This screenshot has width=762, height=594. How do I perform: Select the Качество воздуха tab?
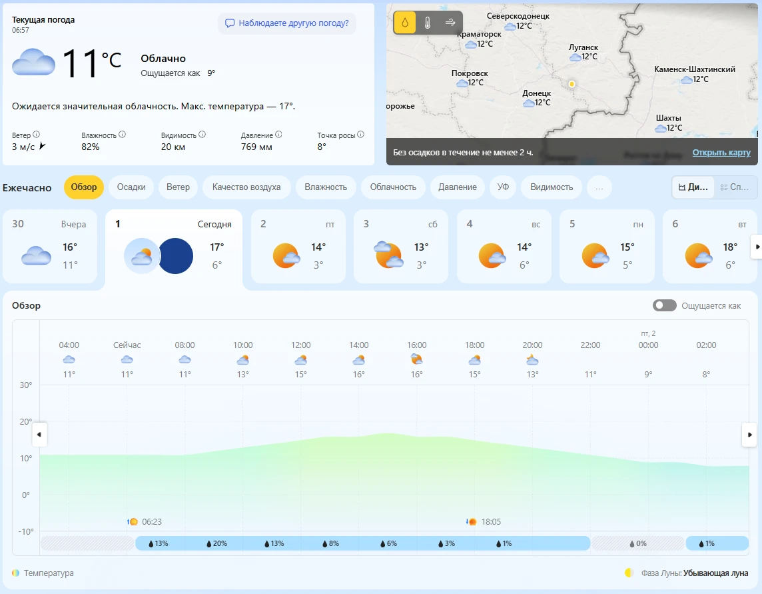pos(246,187)
